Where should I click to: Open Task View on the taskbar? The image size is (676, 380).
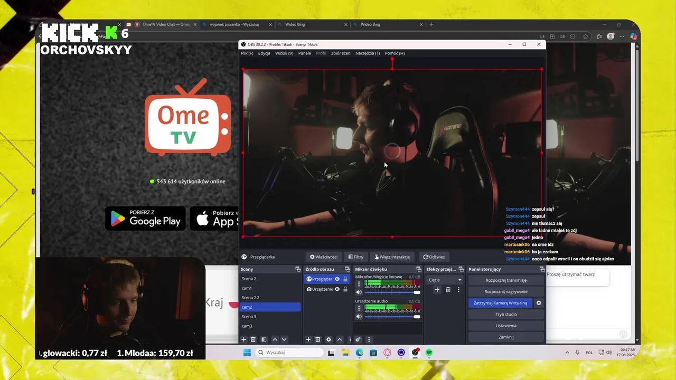click(x=331, y=353)
